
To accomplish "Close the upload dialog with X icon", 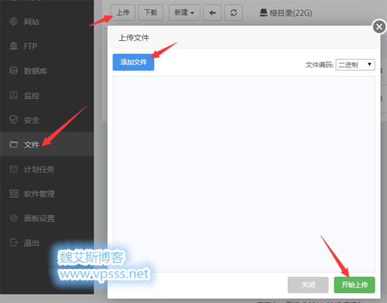I will point(379,26).
